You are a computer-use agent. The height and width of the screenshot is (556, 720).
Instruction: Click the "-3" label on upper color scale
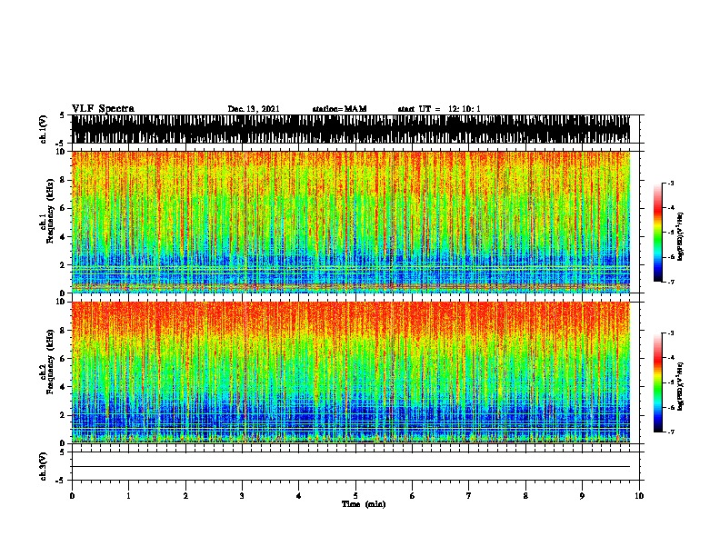[x=671, y=183]
